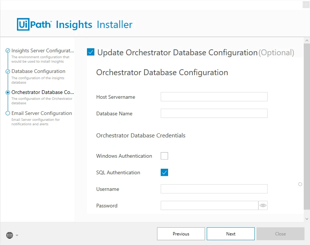The width and height of the screenshot is (310, 245).
Task: Click the Email Server step circle icon
Action: (8, 113)
